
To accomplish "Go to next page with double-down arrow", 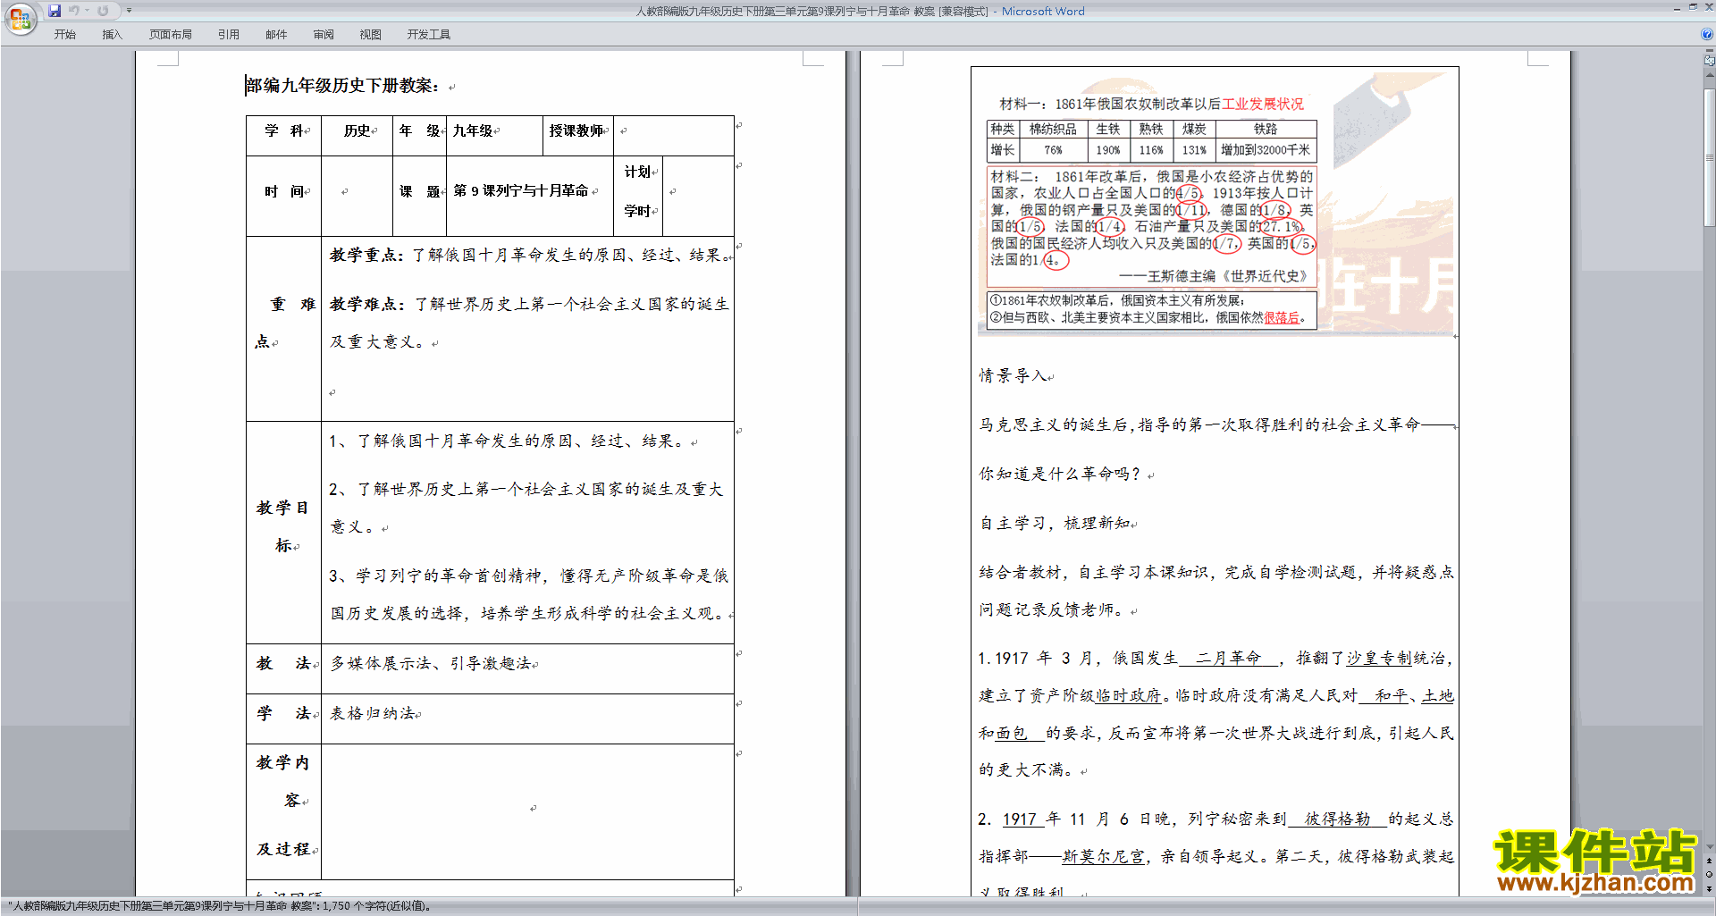I will pyautogui.click(x=1709, y=888).
